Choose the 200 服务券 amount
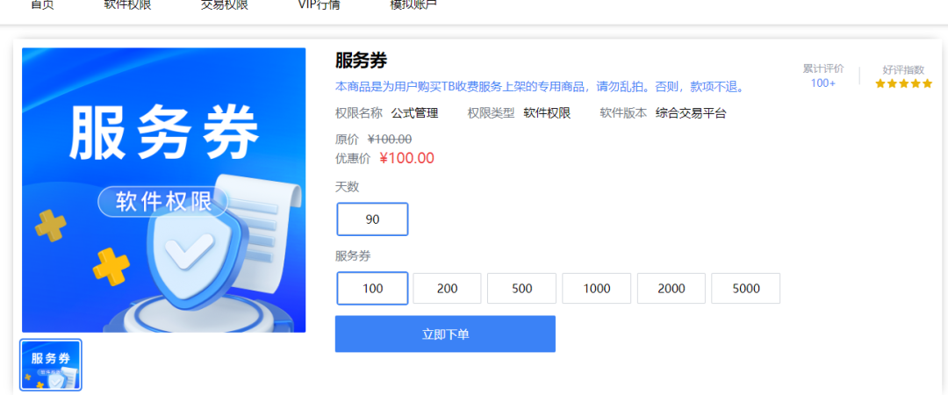 [447, 289]
